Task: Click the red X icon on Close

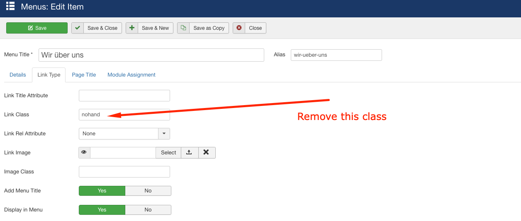Action: [x=239, y=28]
